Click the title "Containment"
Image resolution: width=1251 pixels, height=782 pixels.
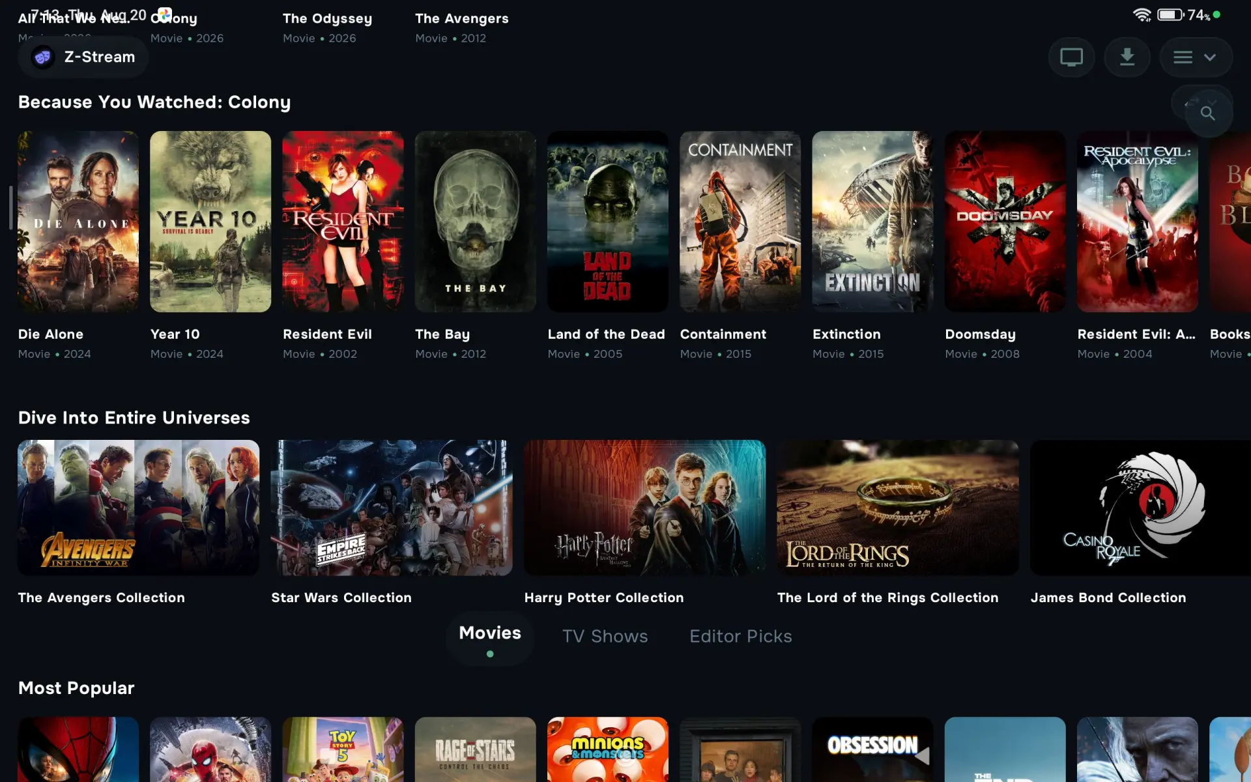(x=723, y=334)
